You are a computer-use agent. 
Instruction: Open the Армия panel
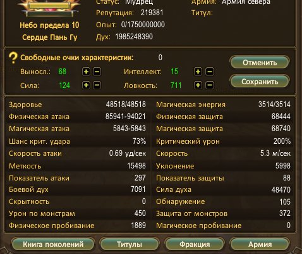pos(260,244)
